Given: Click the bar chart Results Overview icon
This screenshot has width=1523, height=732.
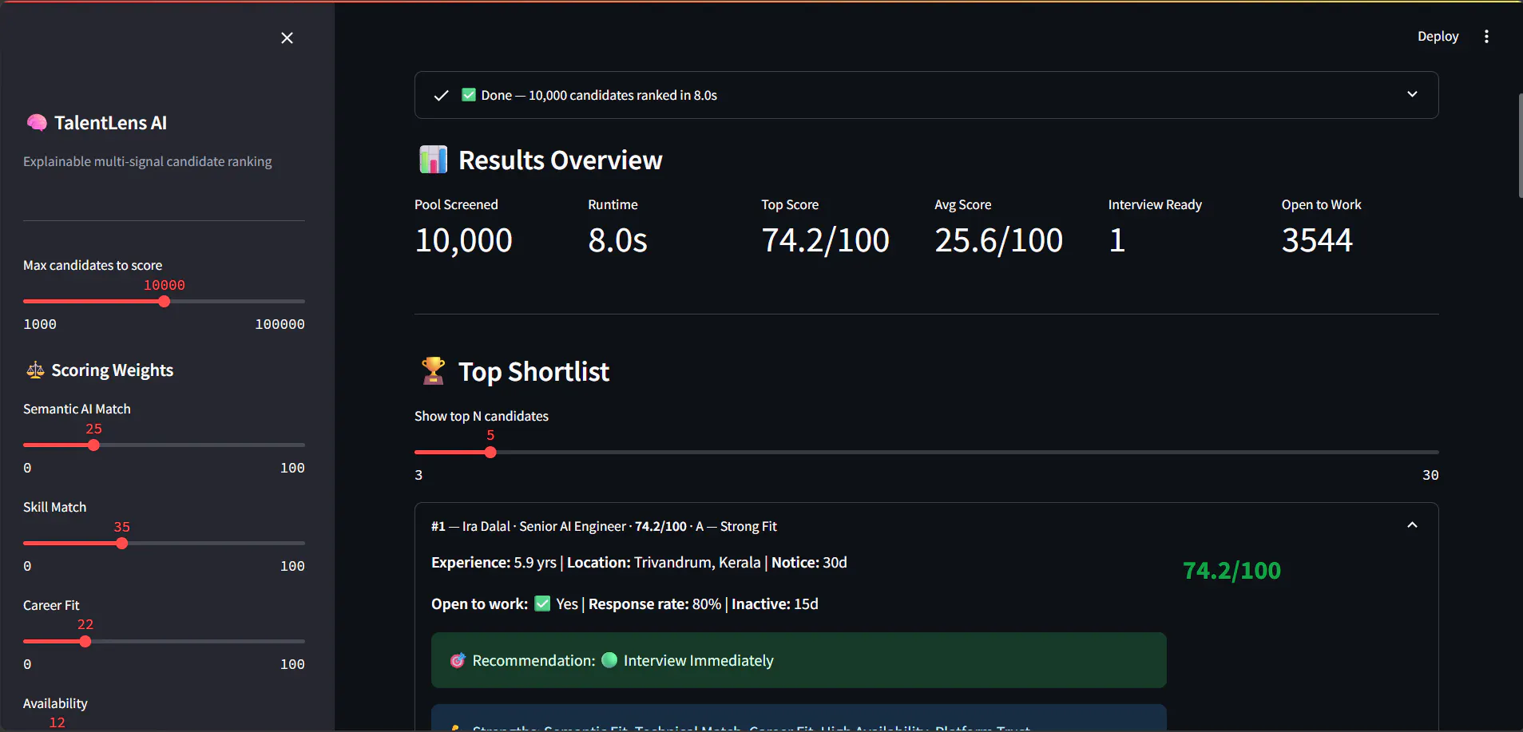Looking at the screenshot, I should [x=433, y=160].
